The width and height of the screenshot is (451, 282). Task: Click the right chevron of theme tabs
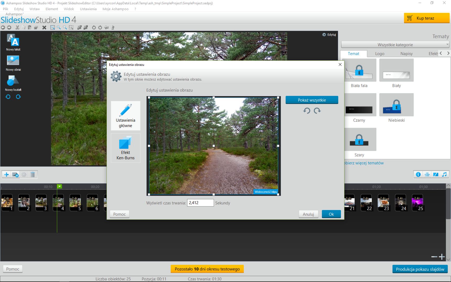coord(448,53)
